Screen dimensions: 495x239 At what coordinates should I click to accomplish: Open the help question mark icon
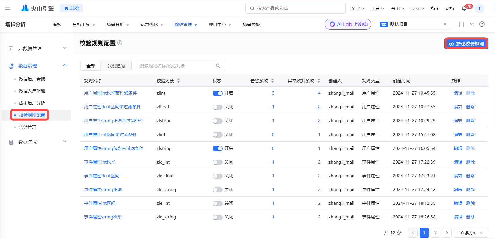pyautogui.click(x=482, y=24)
